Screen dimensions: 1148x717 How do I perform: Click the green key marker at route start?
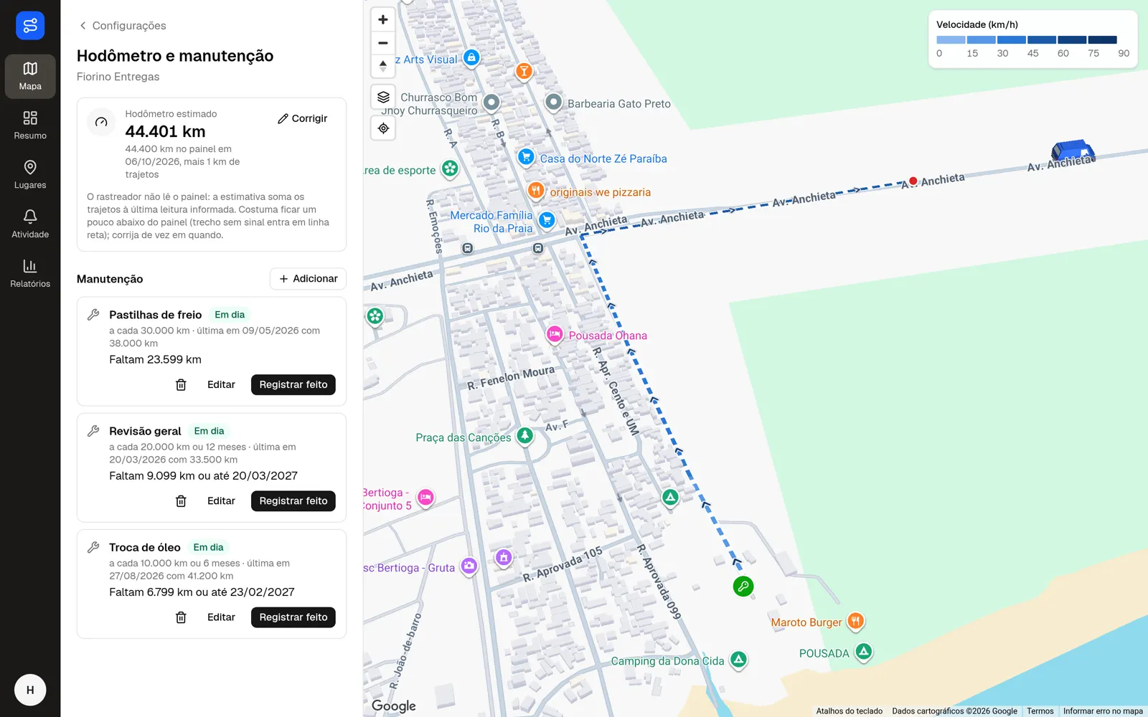743,587
